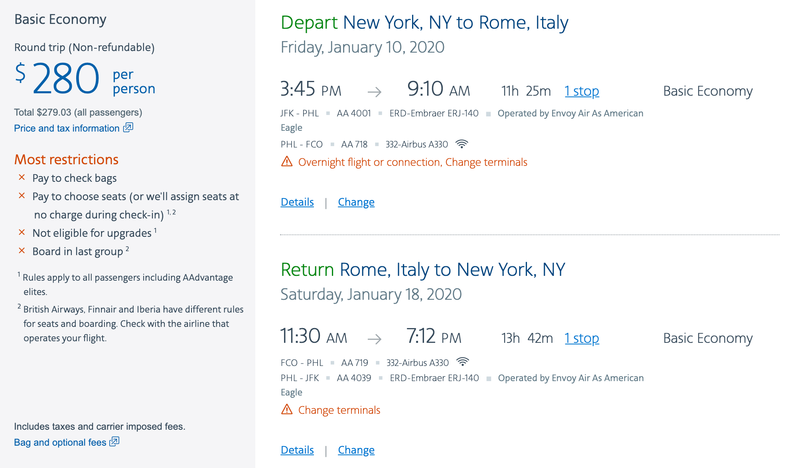Viewport: 789px width, 468px height.
Task: Click the X icon beside Pay to choose seats
Action: click(x=22, y=196)
